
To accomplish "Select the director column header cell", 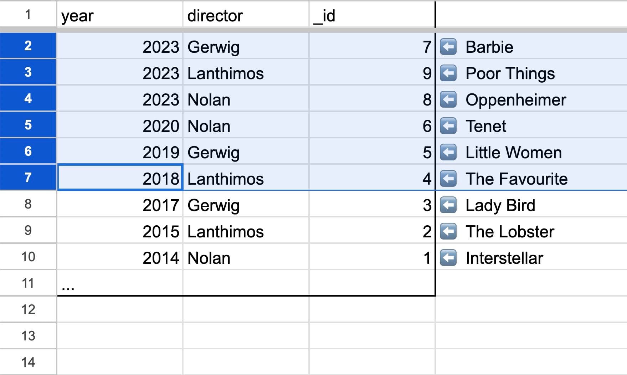I will click(245, 15).
